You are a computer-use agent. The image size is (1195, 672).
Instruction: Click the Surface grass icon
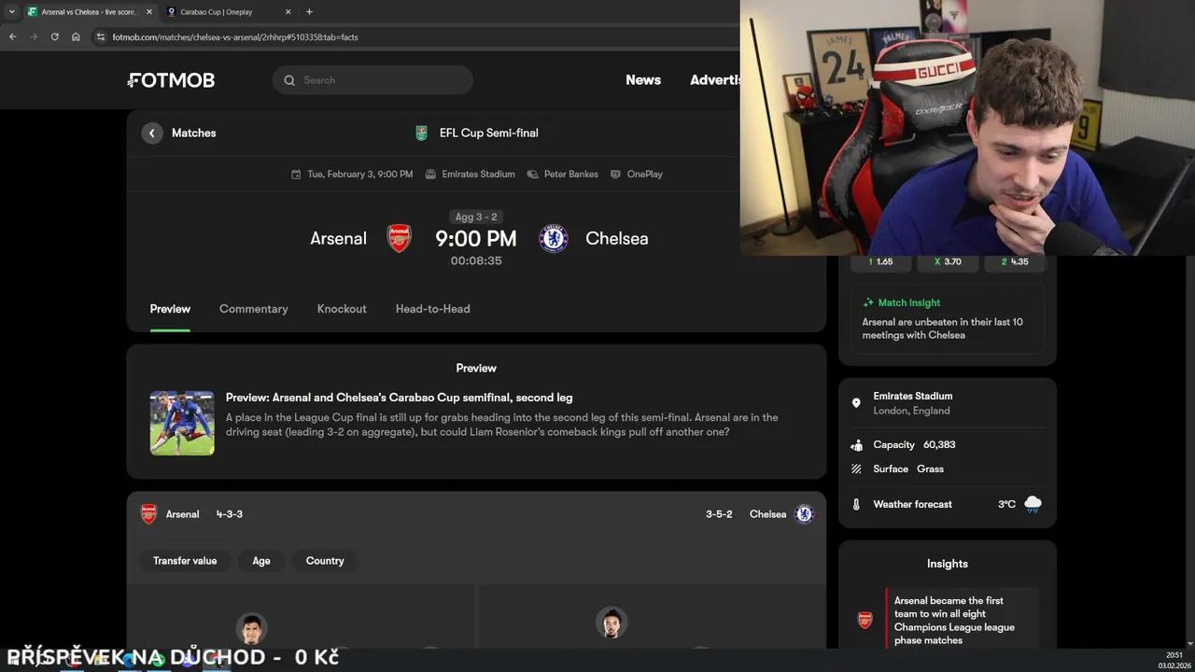point(856,469)
